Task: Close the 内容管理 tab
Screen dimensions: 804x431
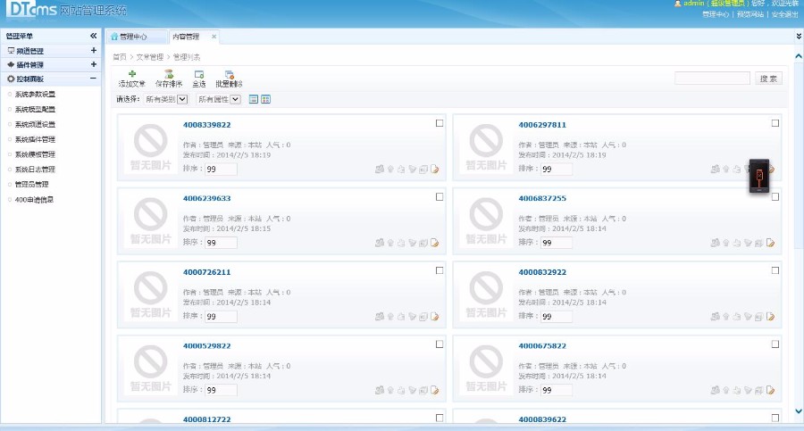Action: pos(214,37)
